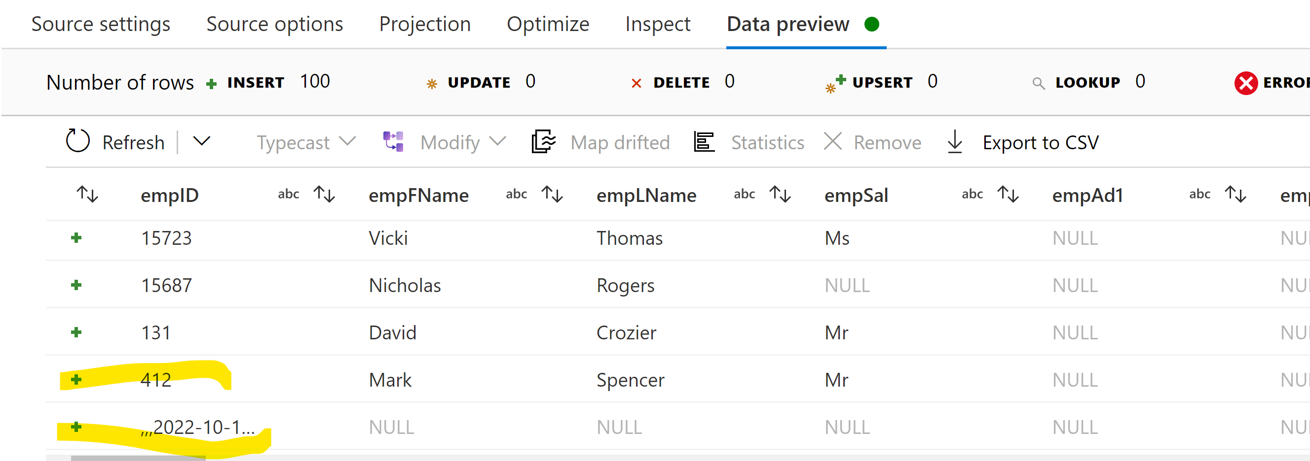The image size is (1310, 461).
Task: Click the insert plus marker on row 15723
Action: click(76, 237)
